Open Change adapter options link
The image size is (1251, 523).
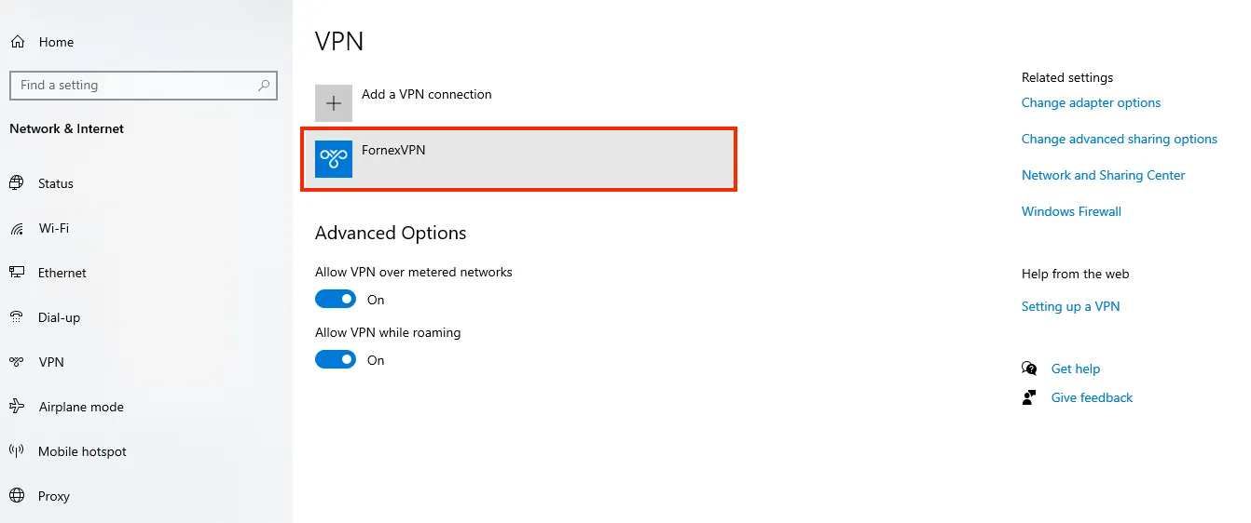coord(1091,102)
